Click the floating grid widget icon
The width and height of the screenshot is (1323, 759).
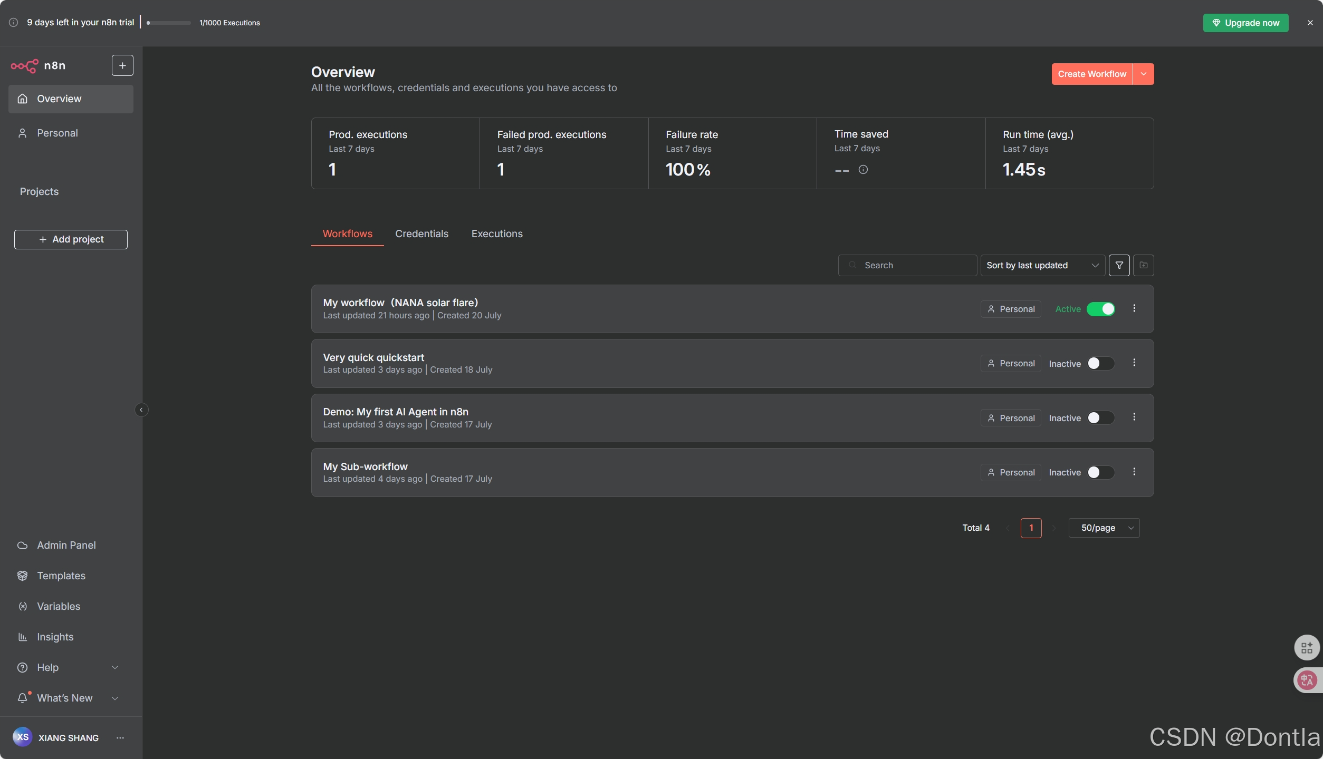tap(1307, 648)
